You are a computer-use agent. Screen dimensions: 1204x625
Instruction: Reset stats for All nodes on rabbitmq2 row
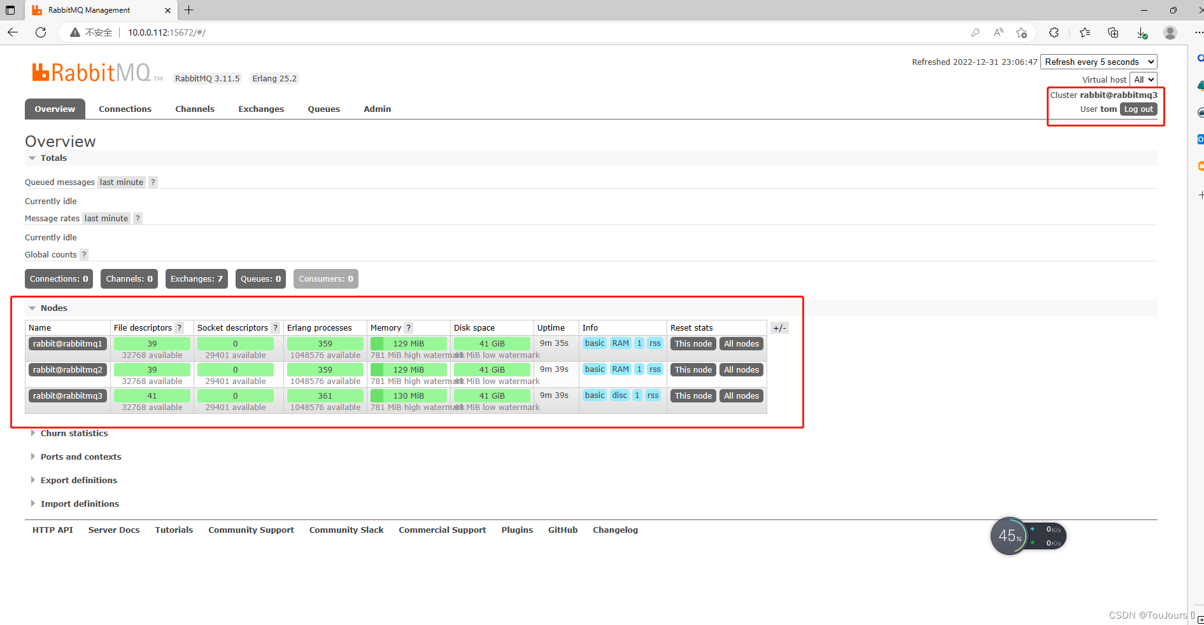pyautogui.click(x=741, y=369)
